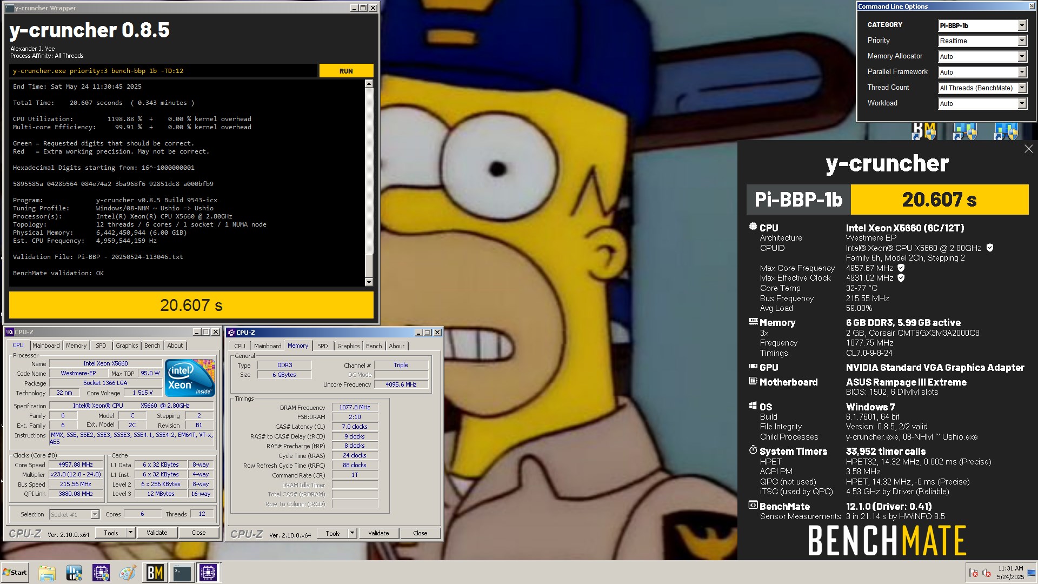The image size is (1038, 584).
Task: Click the BENCHMATE logo at panel bottom
Action: tap(887, 541)
